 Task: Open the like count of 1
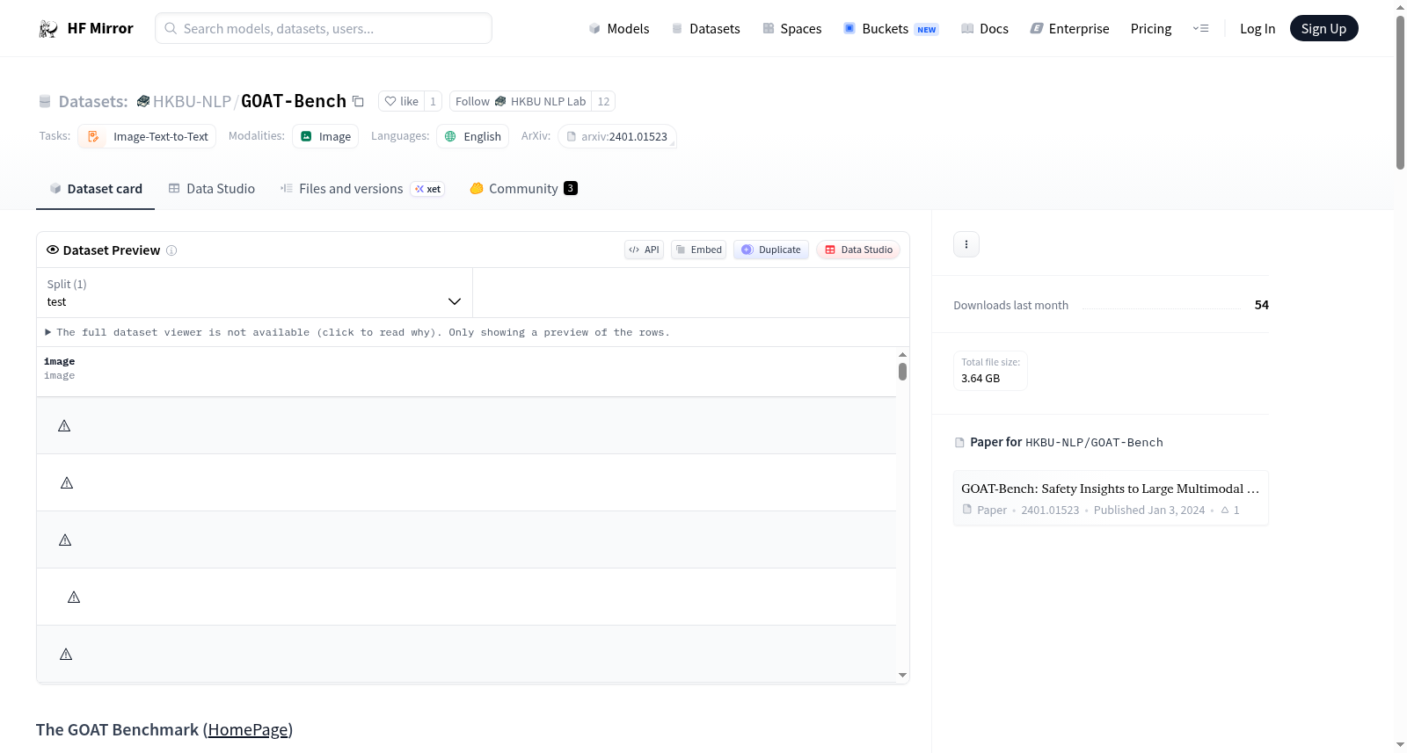[433, 101]
